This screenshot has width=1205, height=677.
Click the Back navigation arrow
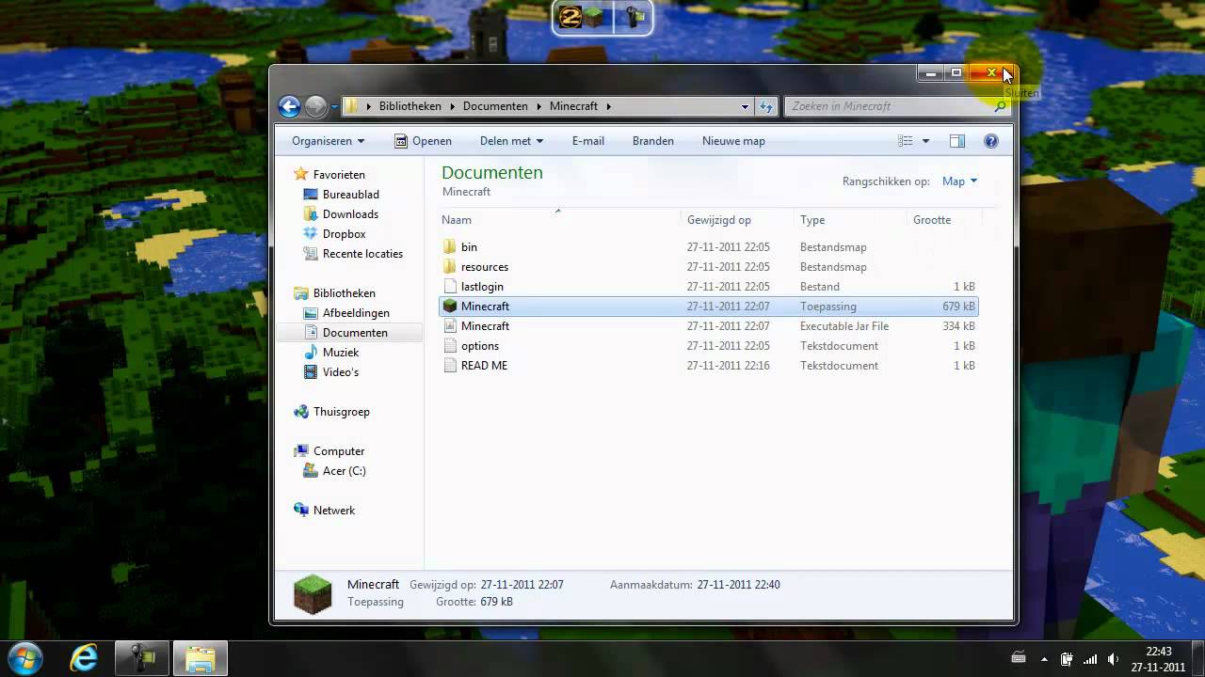[289, 106]
